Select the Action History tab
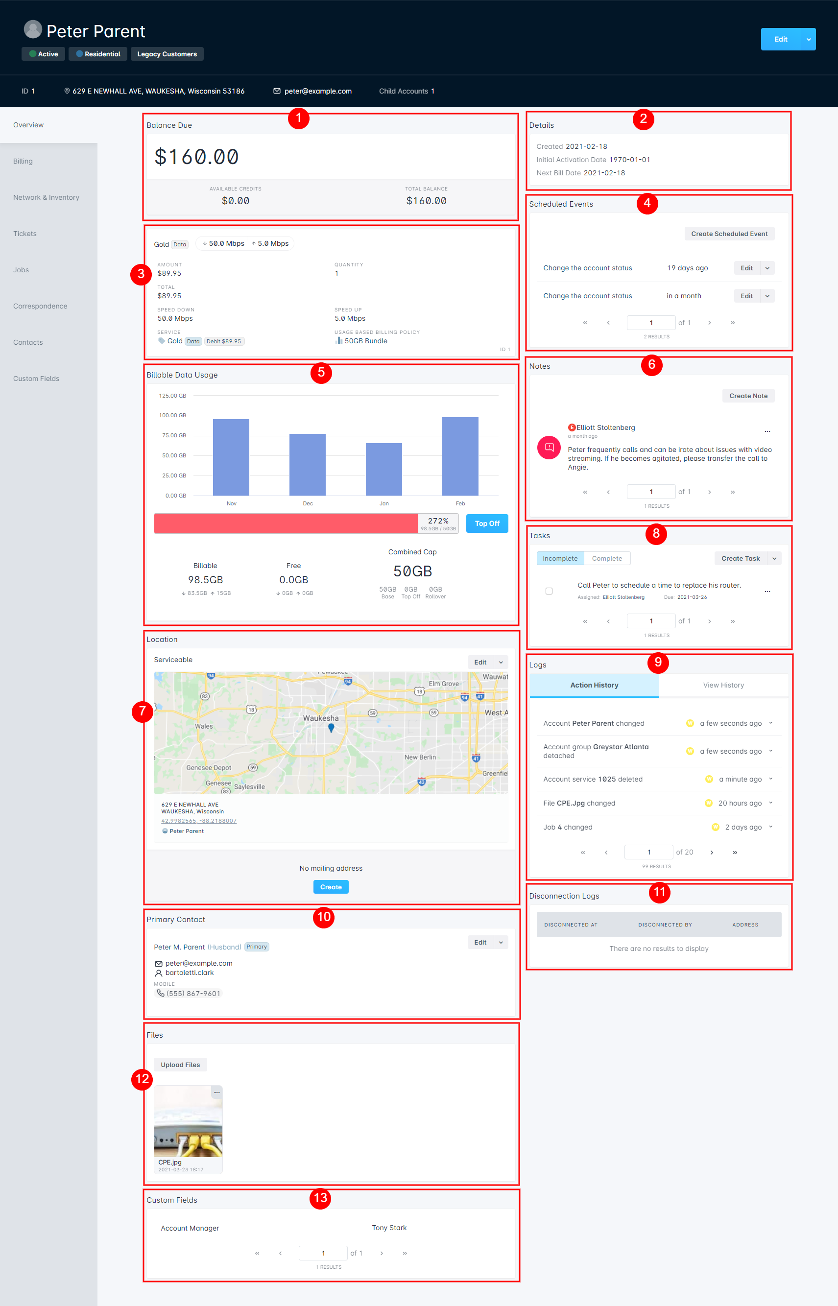The height and width of the screenshot is (1306, 838). pos(594,685)
